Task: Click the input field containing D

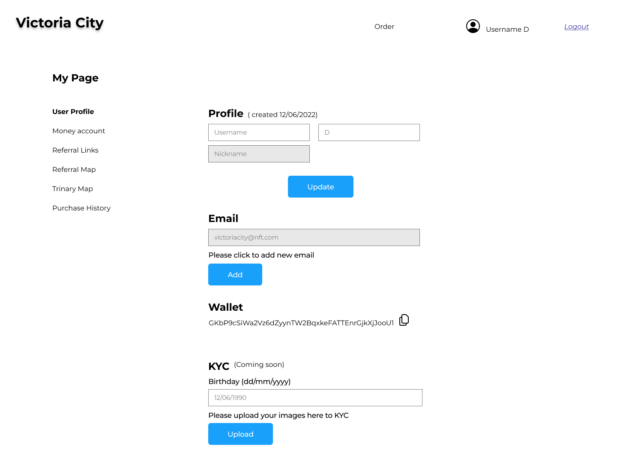Action: point(369,132)
